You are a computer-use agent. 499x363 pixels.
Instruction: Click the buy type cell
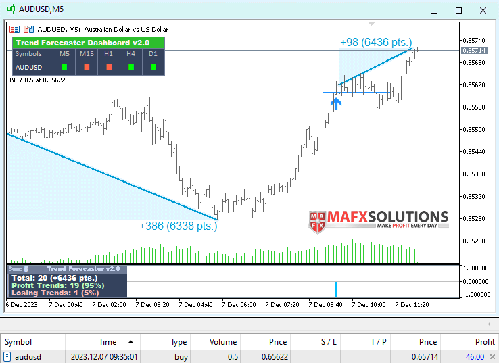[181, 357]
